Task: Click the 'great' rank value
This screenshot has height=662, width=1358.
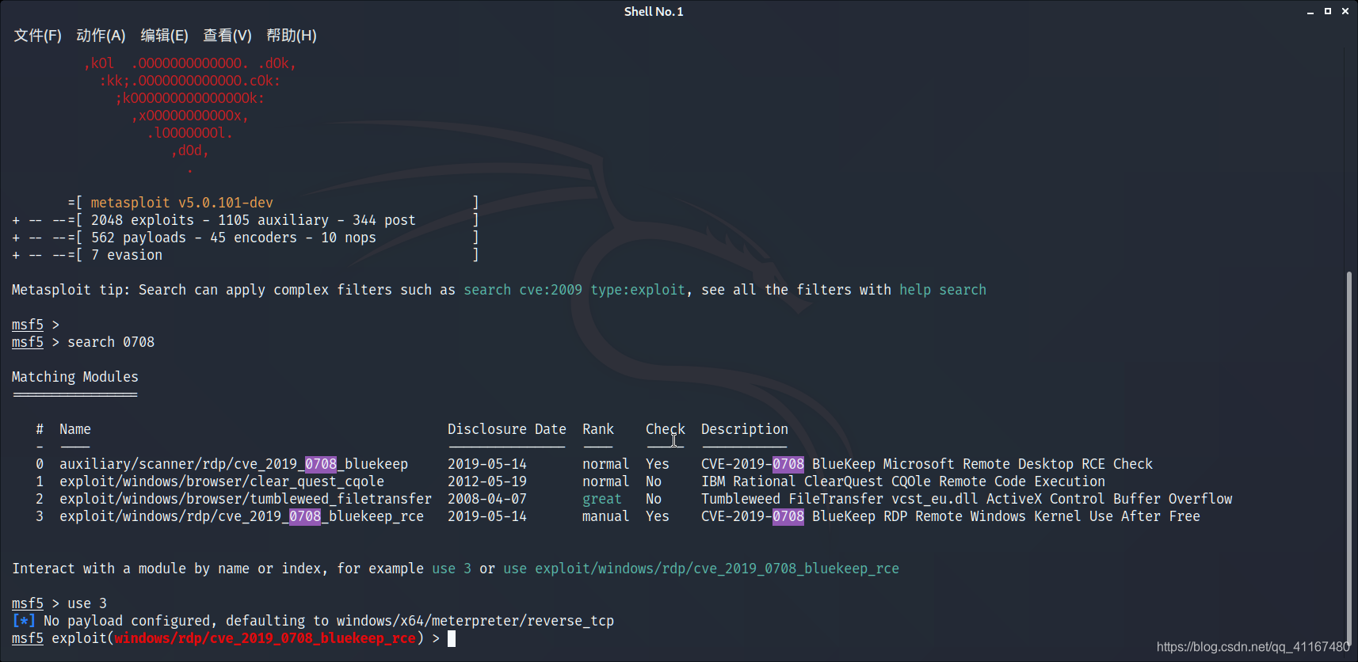Action: 602,499
